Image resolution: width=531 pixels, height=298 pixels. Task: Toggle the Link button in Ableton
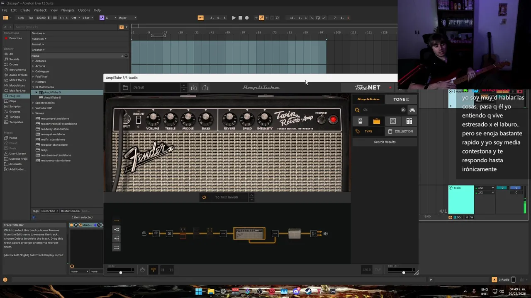(x=21, y=18)
